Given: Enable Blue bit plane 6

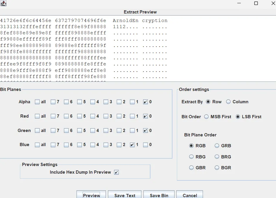Looking at the screenshot, I should [66, 145].
